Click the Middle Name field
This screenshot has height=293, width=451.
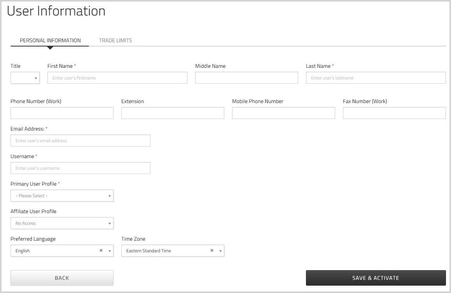point(246,78)
